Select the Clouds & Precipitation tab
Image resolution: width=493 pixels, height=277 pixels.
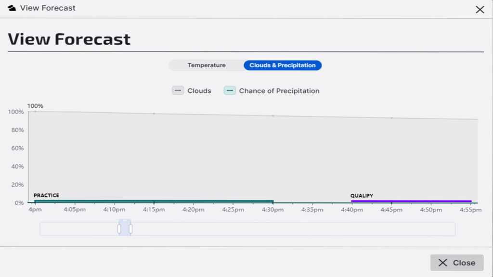pos(282,65)
